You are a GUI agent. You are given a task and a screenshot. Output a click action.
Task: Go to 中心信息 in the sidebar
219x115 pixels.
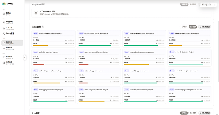coord(12,63)
